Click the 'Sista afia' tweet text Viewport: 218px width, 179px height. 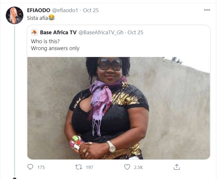37,18
